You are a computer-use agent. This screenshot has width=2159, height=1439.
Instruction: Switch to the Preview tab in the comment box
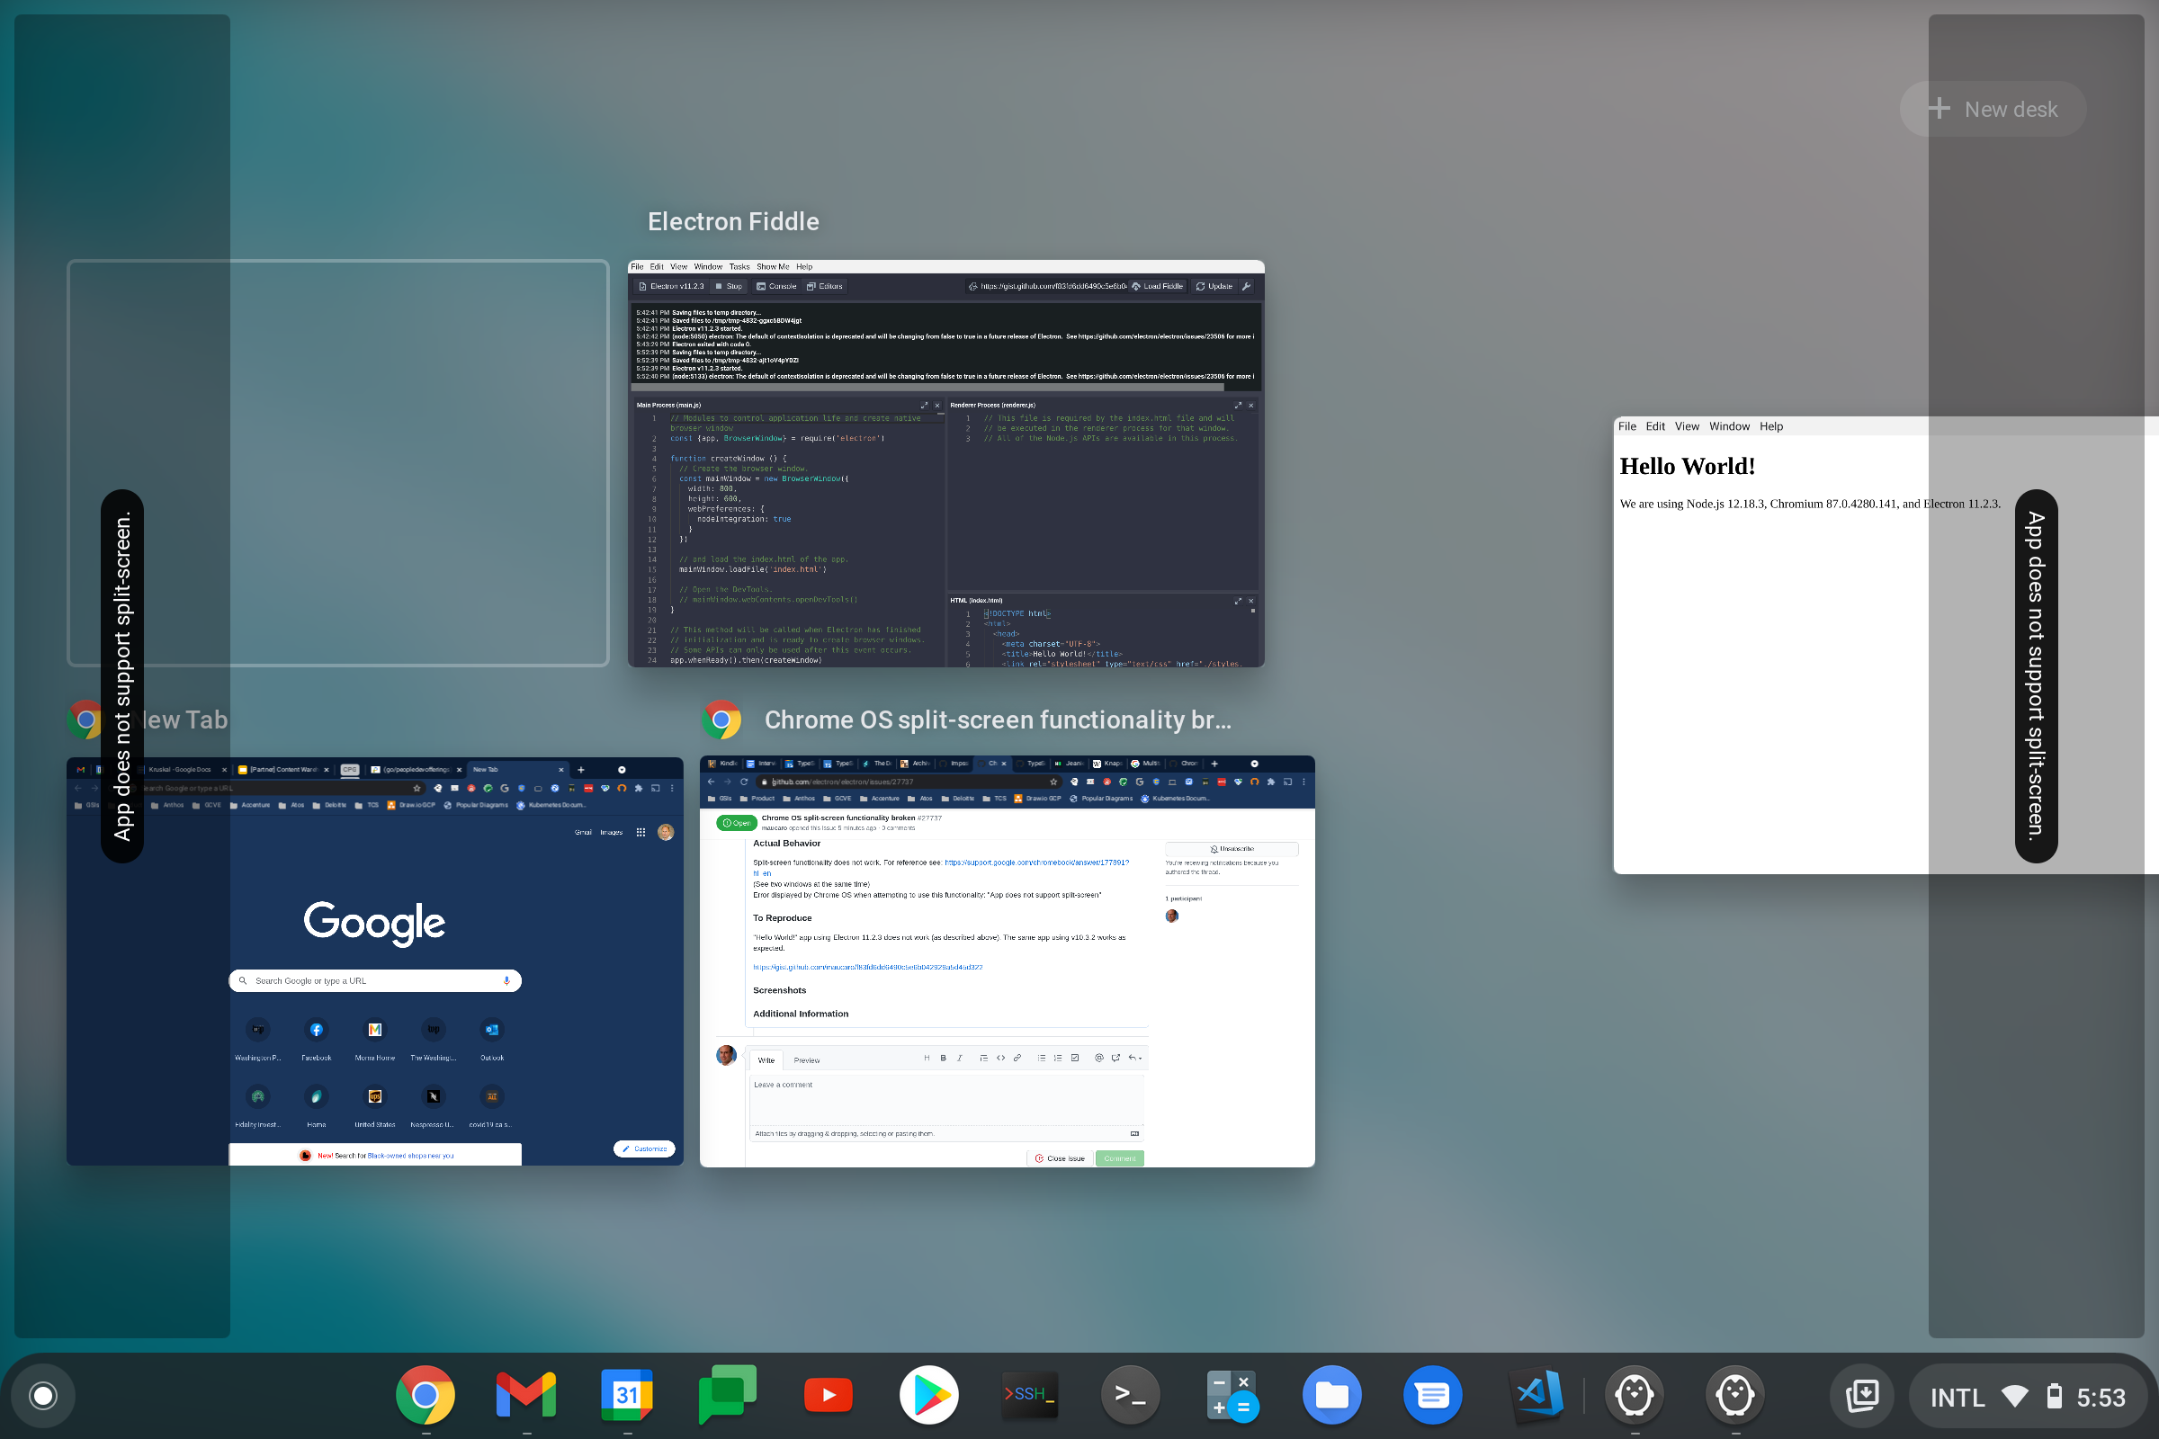pos(806,1060)
